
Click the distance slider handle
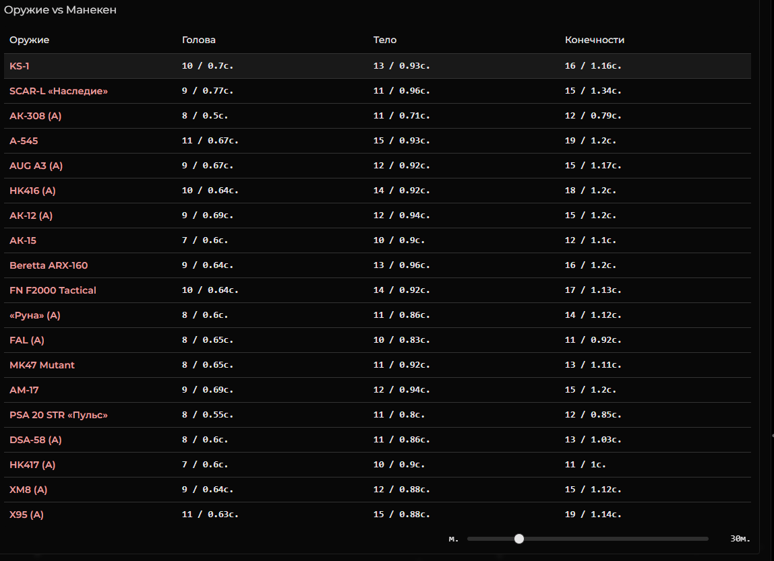tap(518, 539)
